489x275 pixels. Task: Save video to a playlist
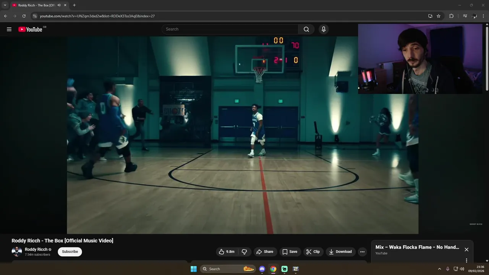coord(290,252)
